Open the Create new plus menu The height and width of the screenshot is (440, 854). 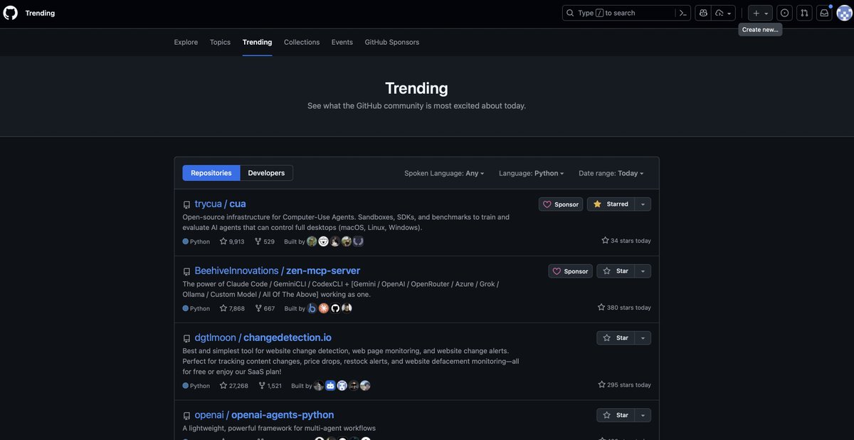coord(760,13)
